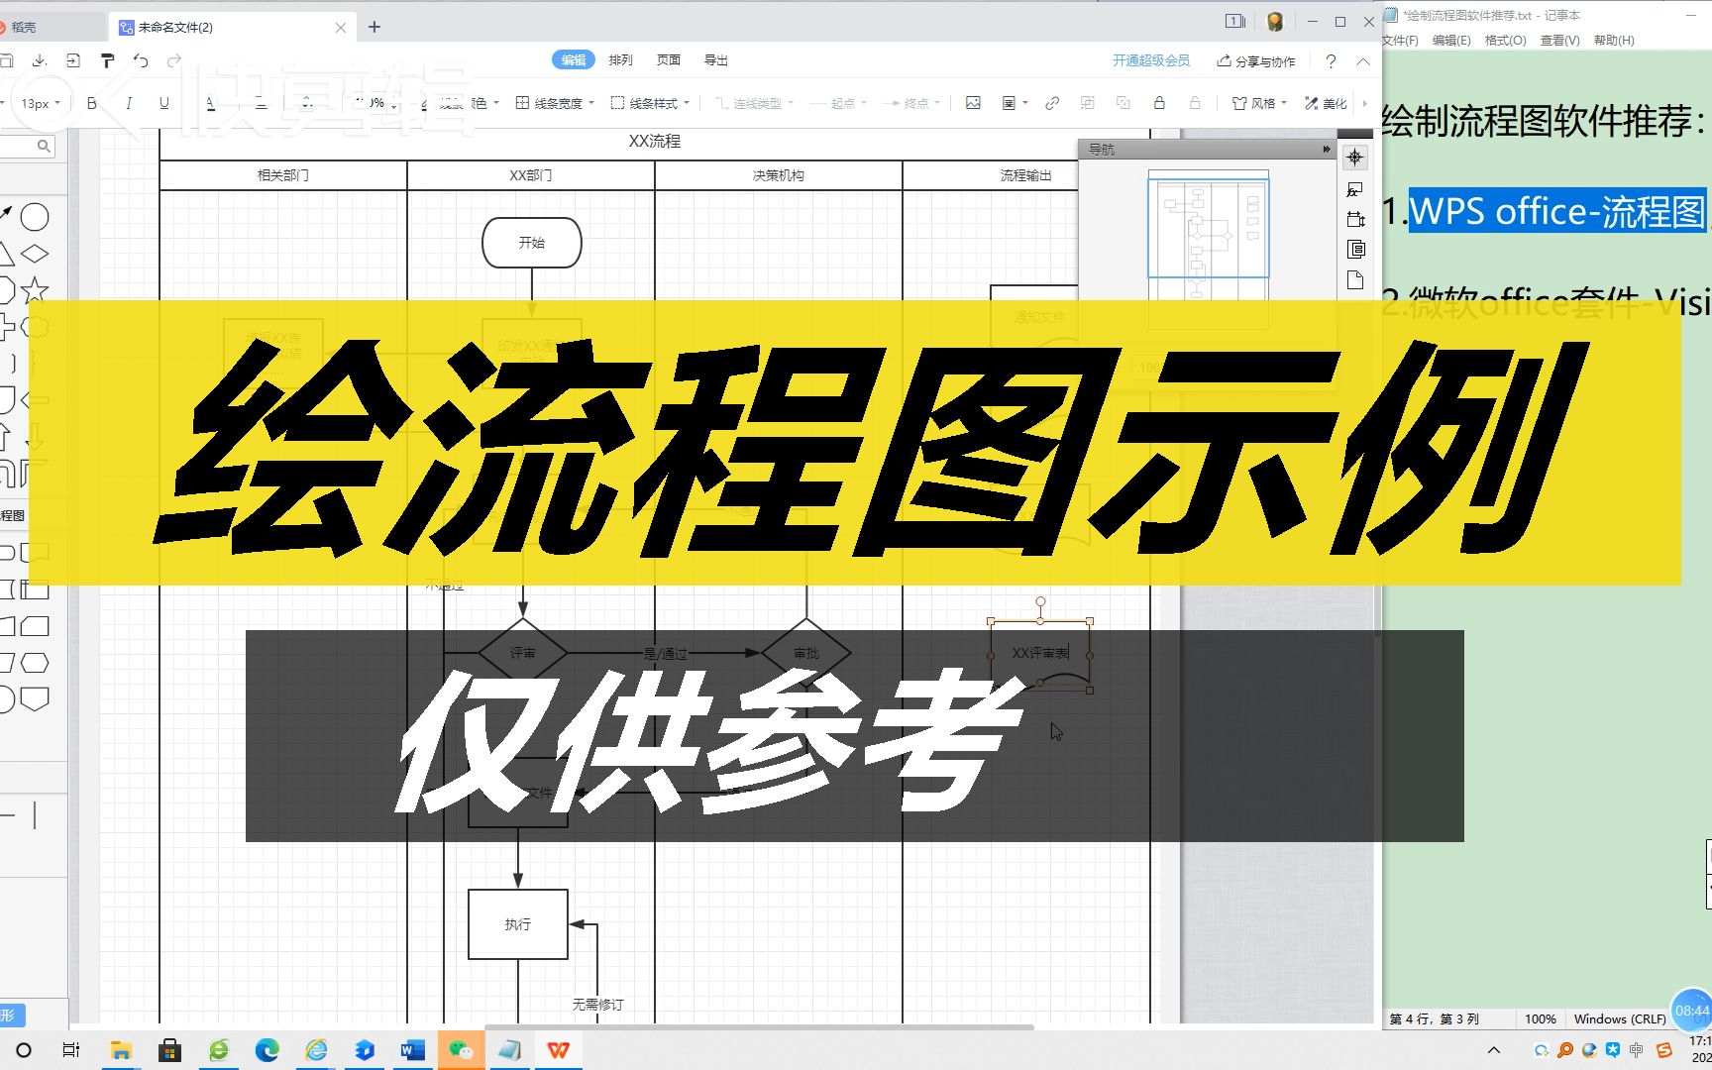Open the 风格 style dropdown
The width and height of the screenshot is (1712, 1070).
[1259, 103]
